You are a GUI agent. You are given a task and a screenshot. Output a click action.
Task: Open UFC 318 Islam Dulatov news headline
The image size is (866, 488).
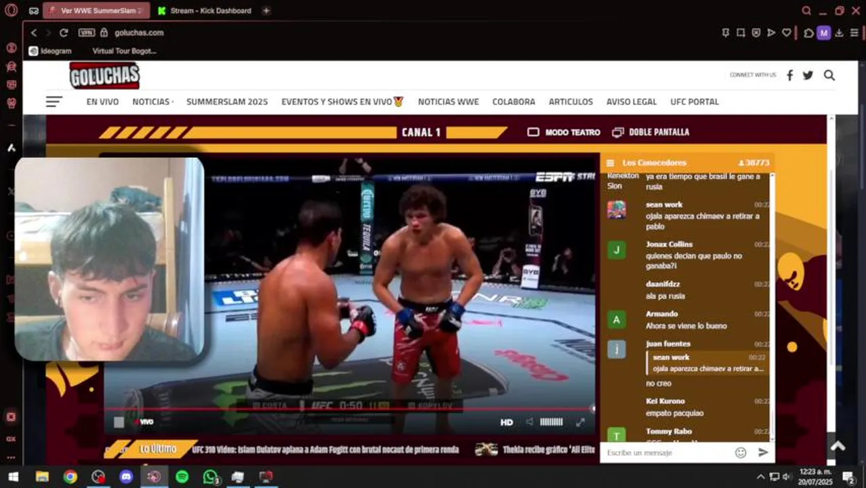(325, 449)
